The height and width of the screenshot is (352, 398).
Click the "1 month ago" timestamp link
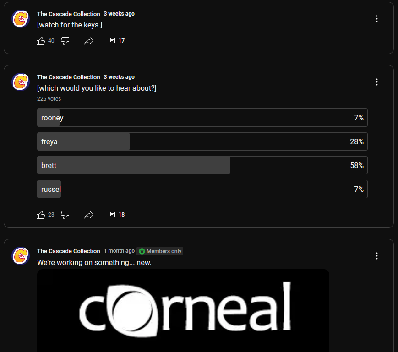coord(119,251)
